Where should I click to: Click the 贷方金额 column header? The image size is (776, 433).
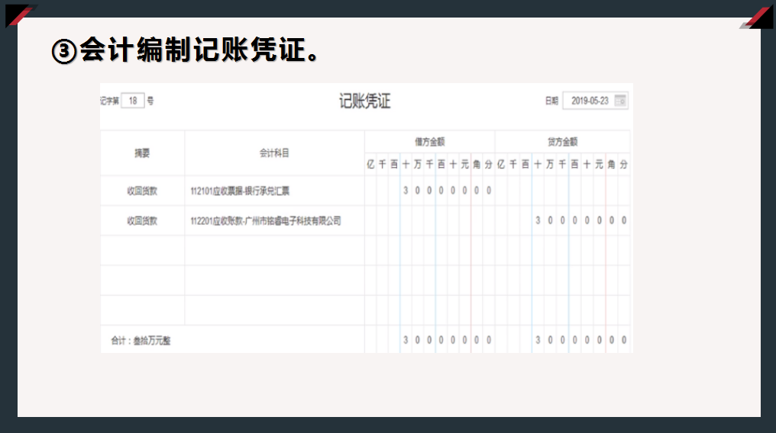pyautogui.click(x=562, y=143)
